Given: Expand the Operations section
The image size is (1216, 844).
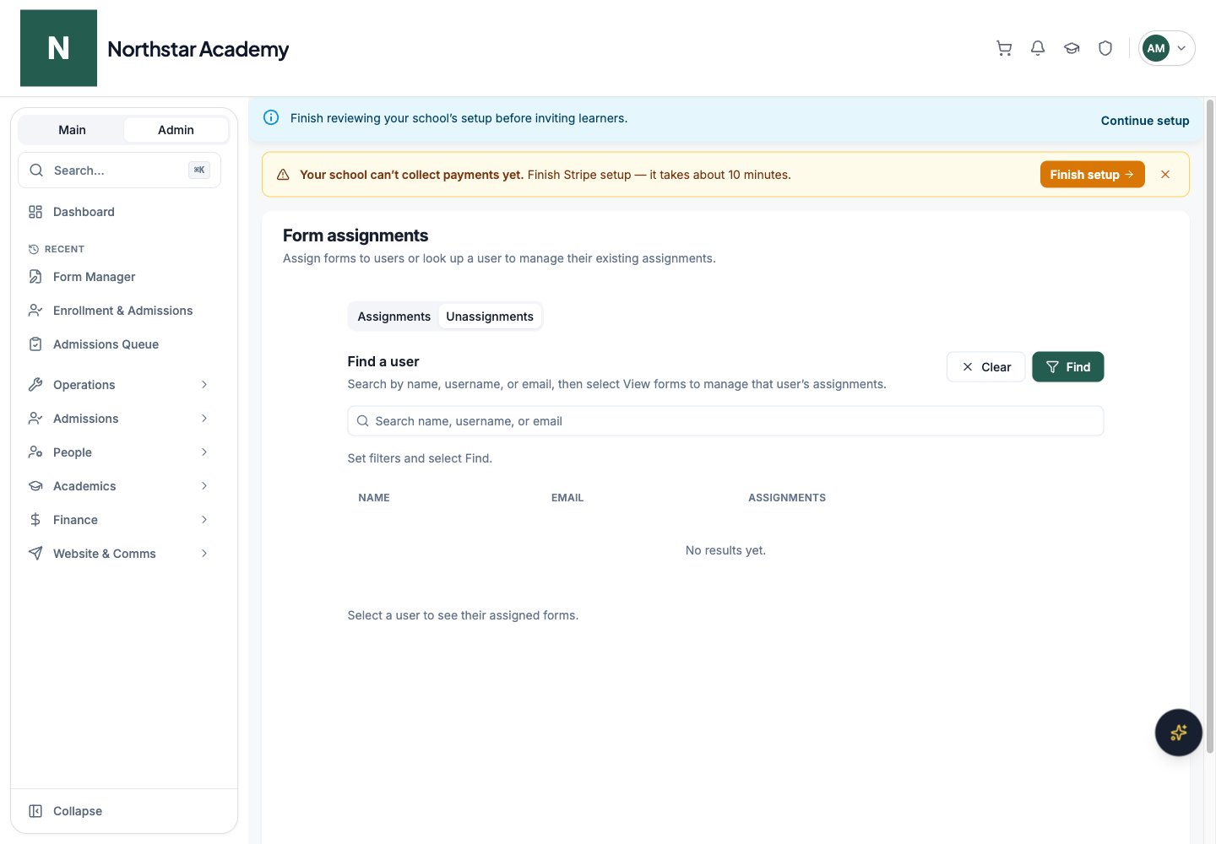Looking at the screenshot, I should point(119,385).
